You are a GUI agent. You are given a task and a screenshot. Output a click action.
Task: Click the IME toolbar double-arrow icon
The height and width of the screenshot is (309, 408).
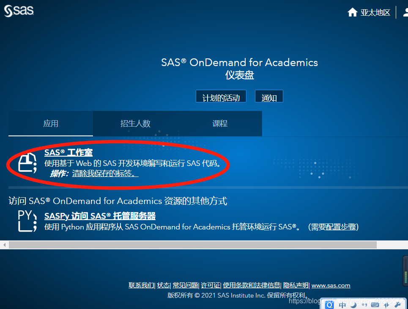click(386, 305)
